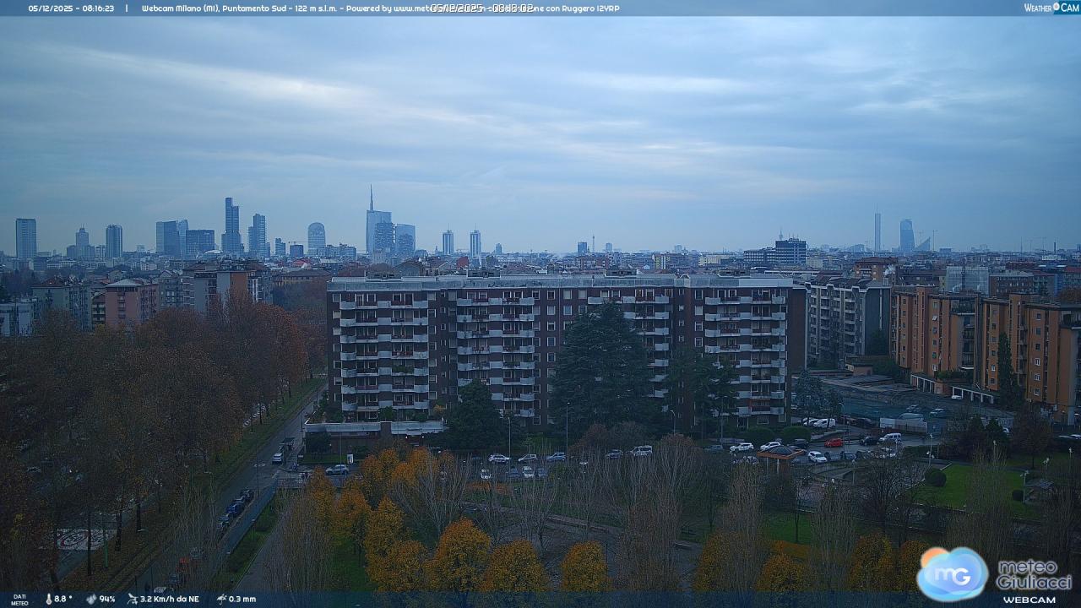Click the Webcam Milano (MI) title text

179,8
